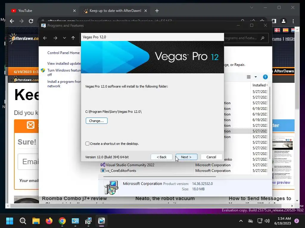Sort by the Installed On column header
305x228 pixels.
click(x=260, y=85)
